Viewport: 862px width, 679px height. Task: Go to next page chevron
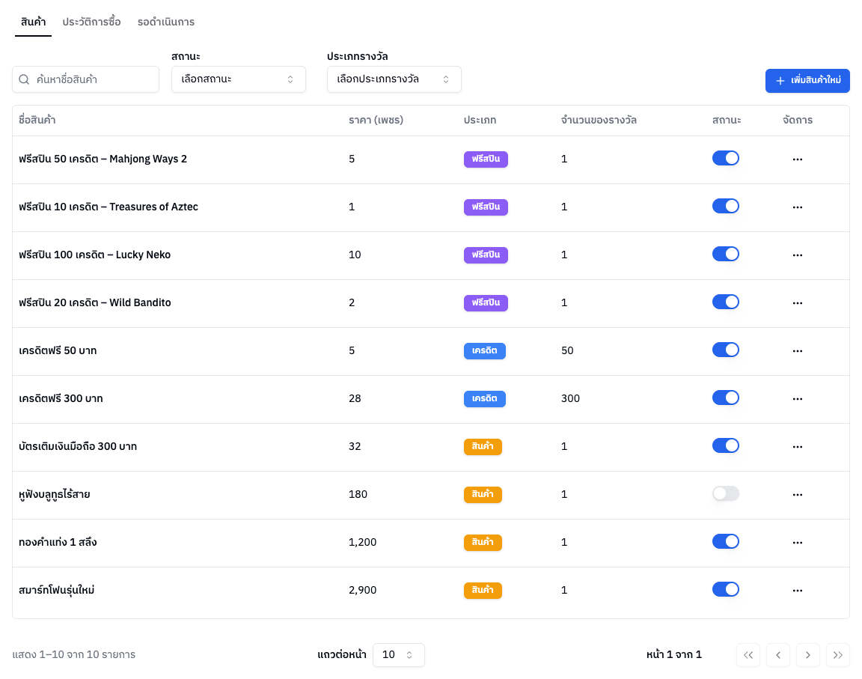coord(807,655)
